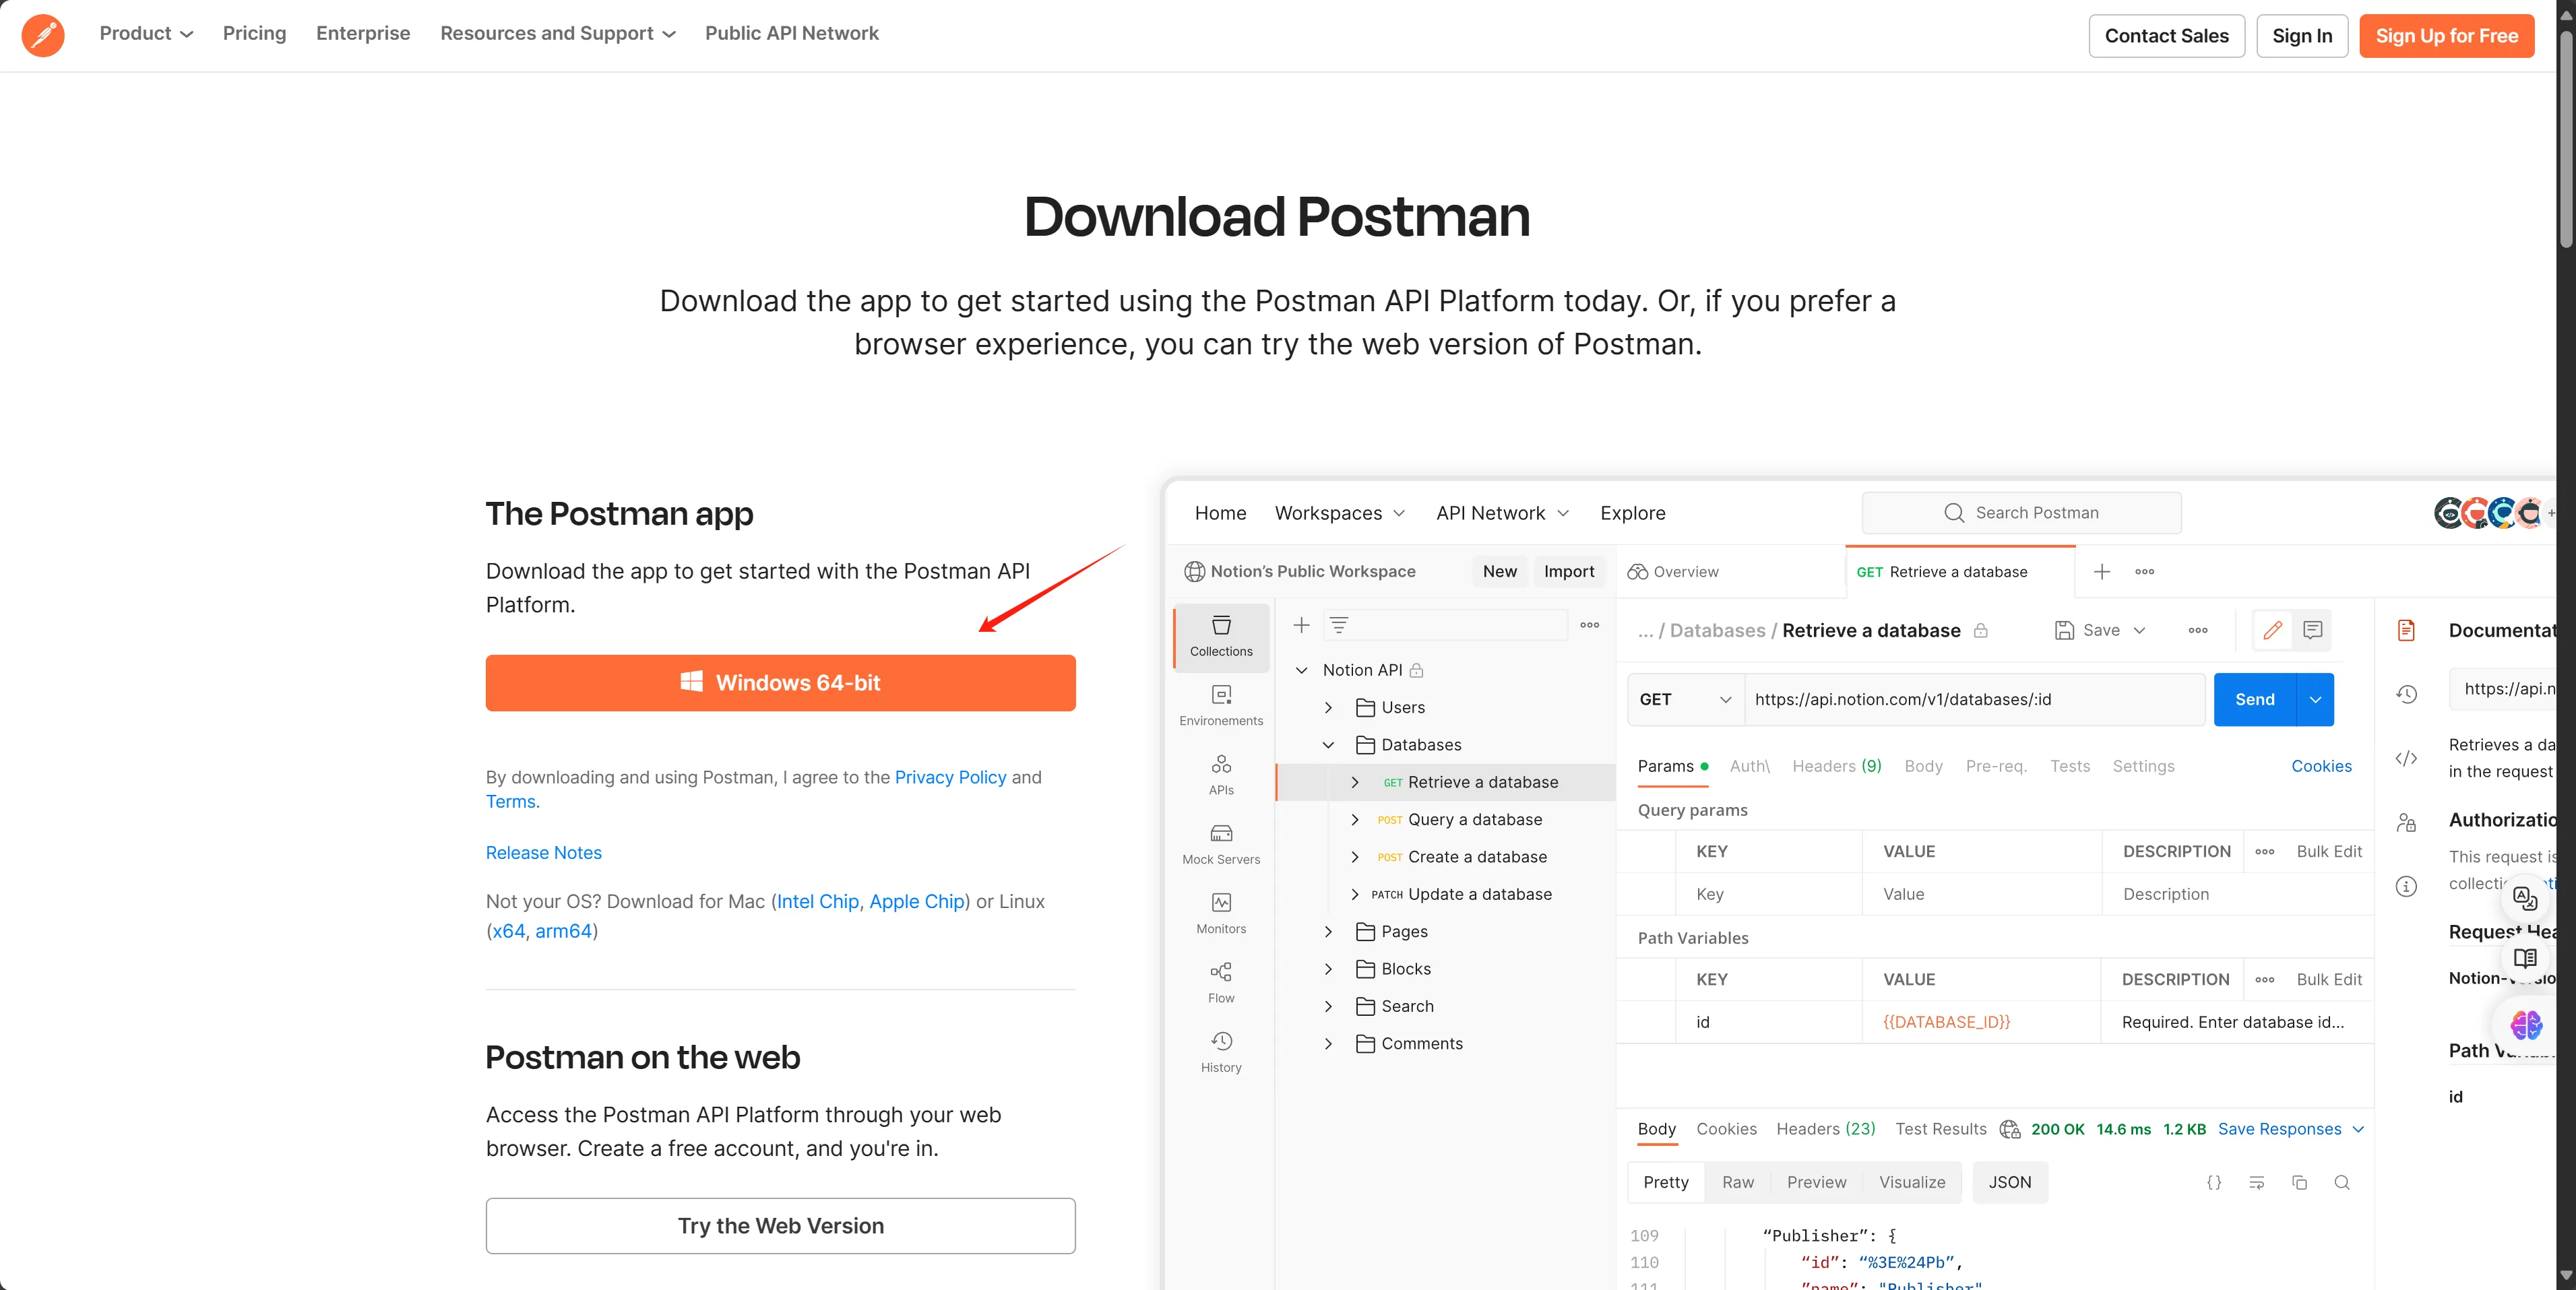
Task: Open the Flow sidebar icon
Action: click(x=1221, y=983)
